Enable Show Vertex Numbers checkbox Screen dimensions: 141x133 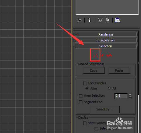tap(85, 123)
